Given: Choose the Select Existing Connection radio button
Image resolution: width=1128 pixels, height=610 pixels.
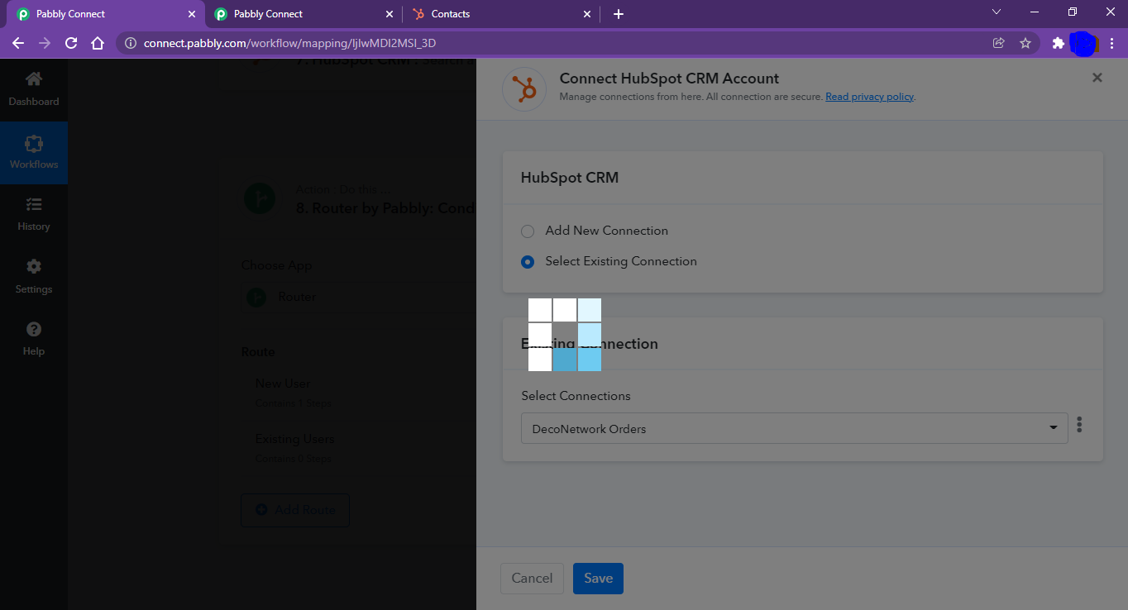Looking at the screenshot, I should (x=528, y=262).
